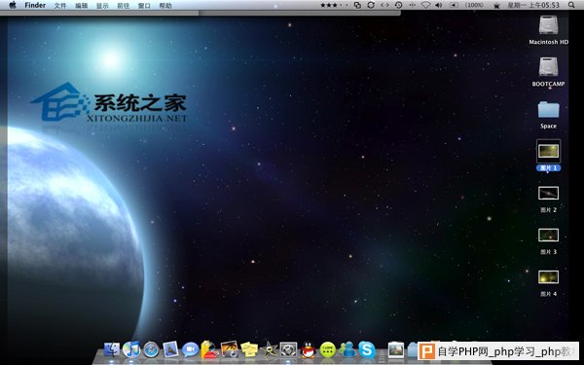Viewport: 584px width, 365px height.
Task: Launch Skype from the dock
Action: pos(367,349)
